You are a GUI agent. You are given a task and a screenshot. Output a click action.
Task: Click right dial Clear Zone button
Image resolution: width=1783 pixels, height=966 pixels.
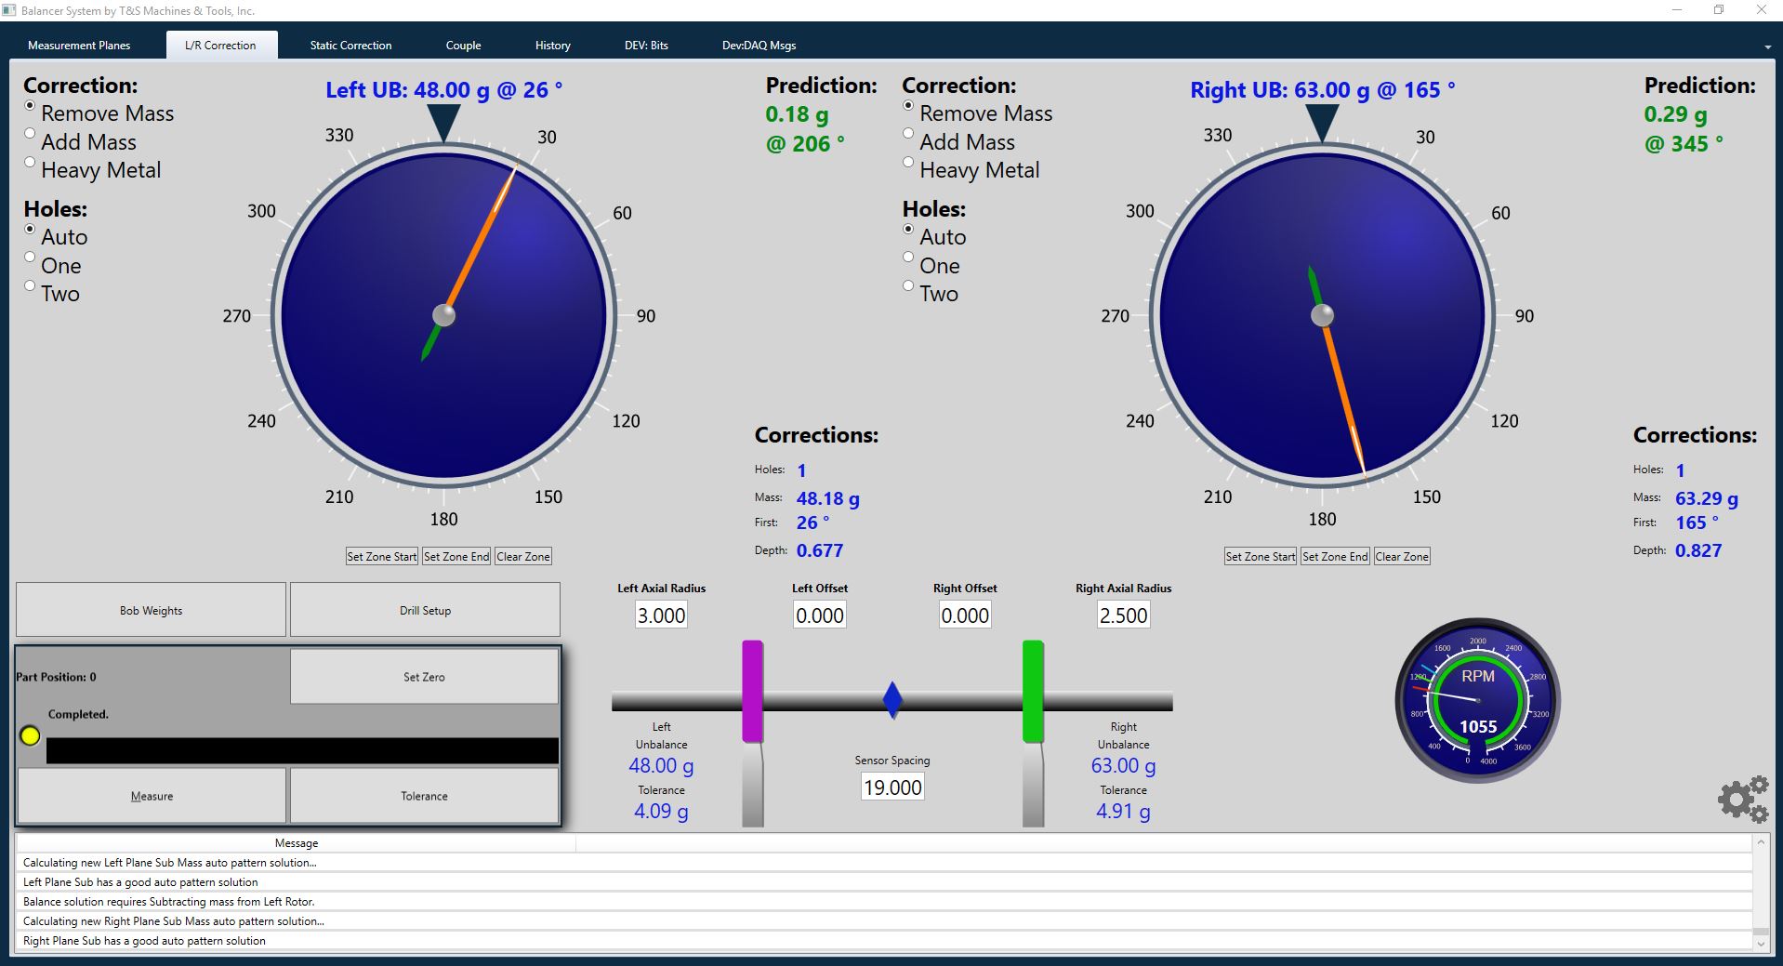[1402, 556]
